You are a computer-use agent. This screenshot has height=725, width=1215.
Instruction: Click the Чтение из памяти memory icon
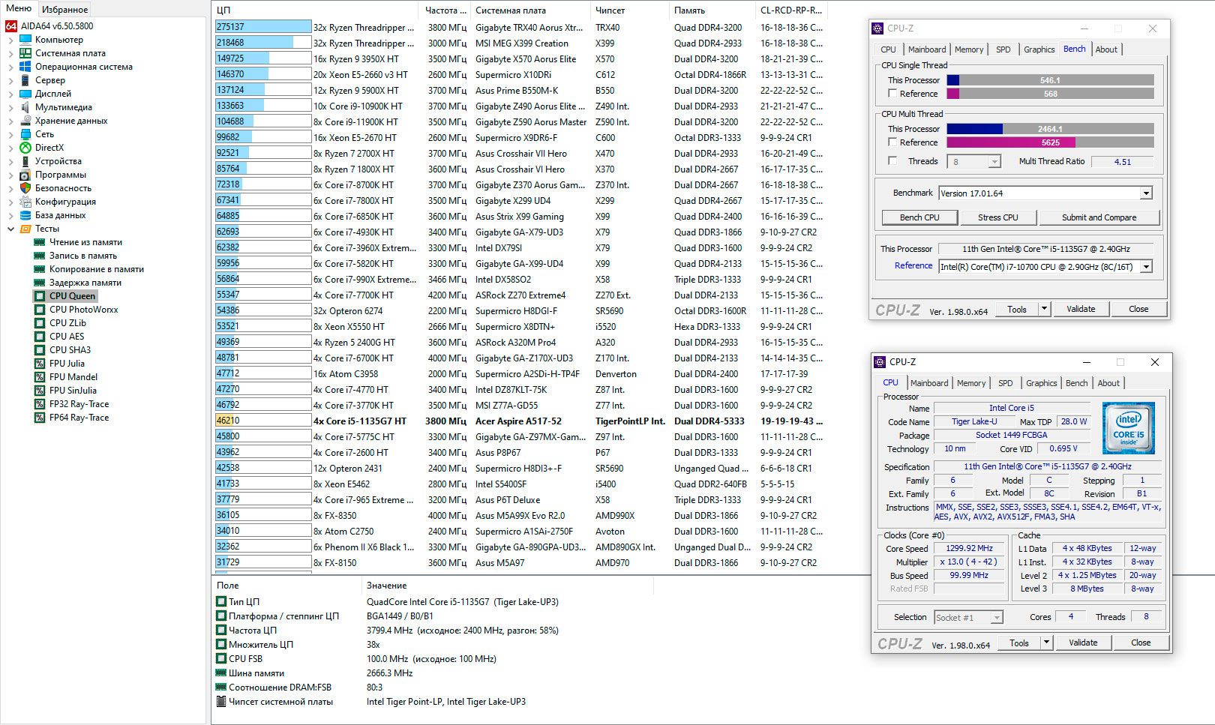[40, 242]
